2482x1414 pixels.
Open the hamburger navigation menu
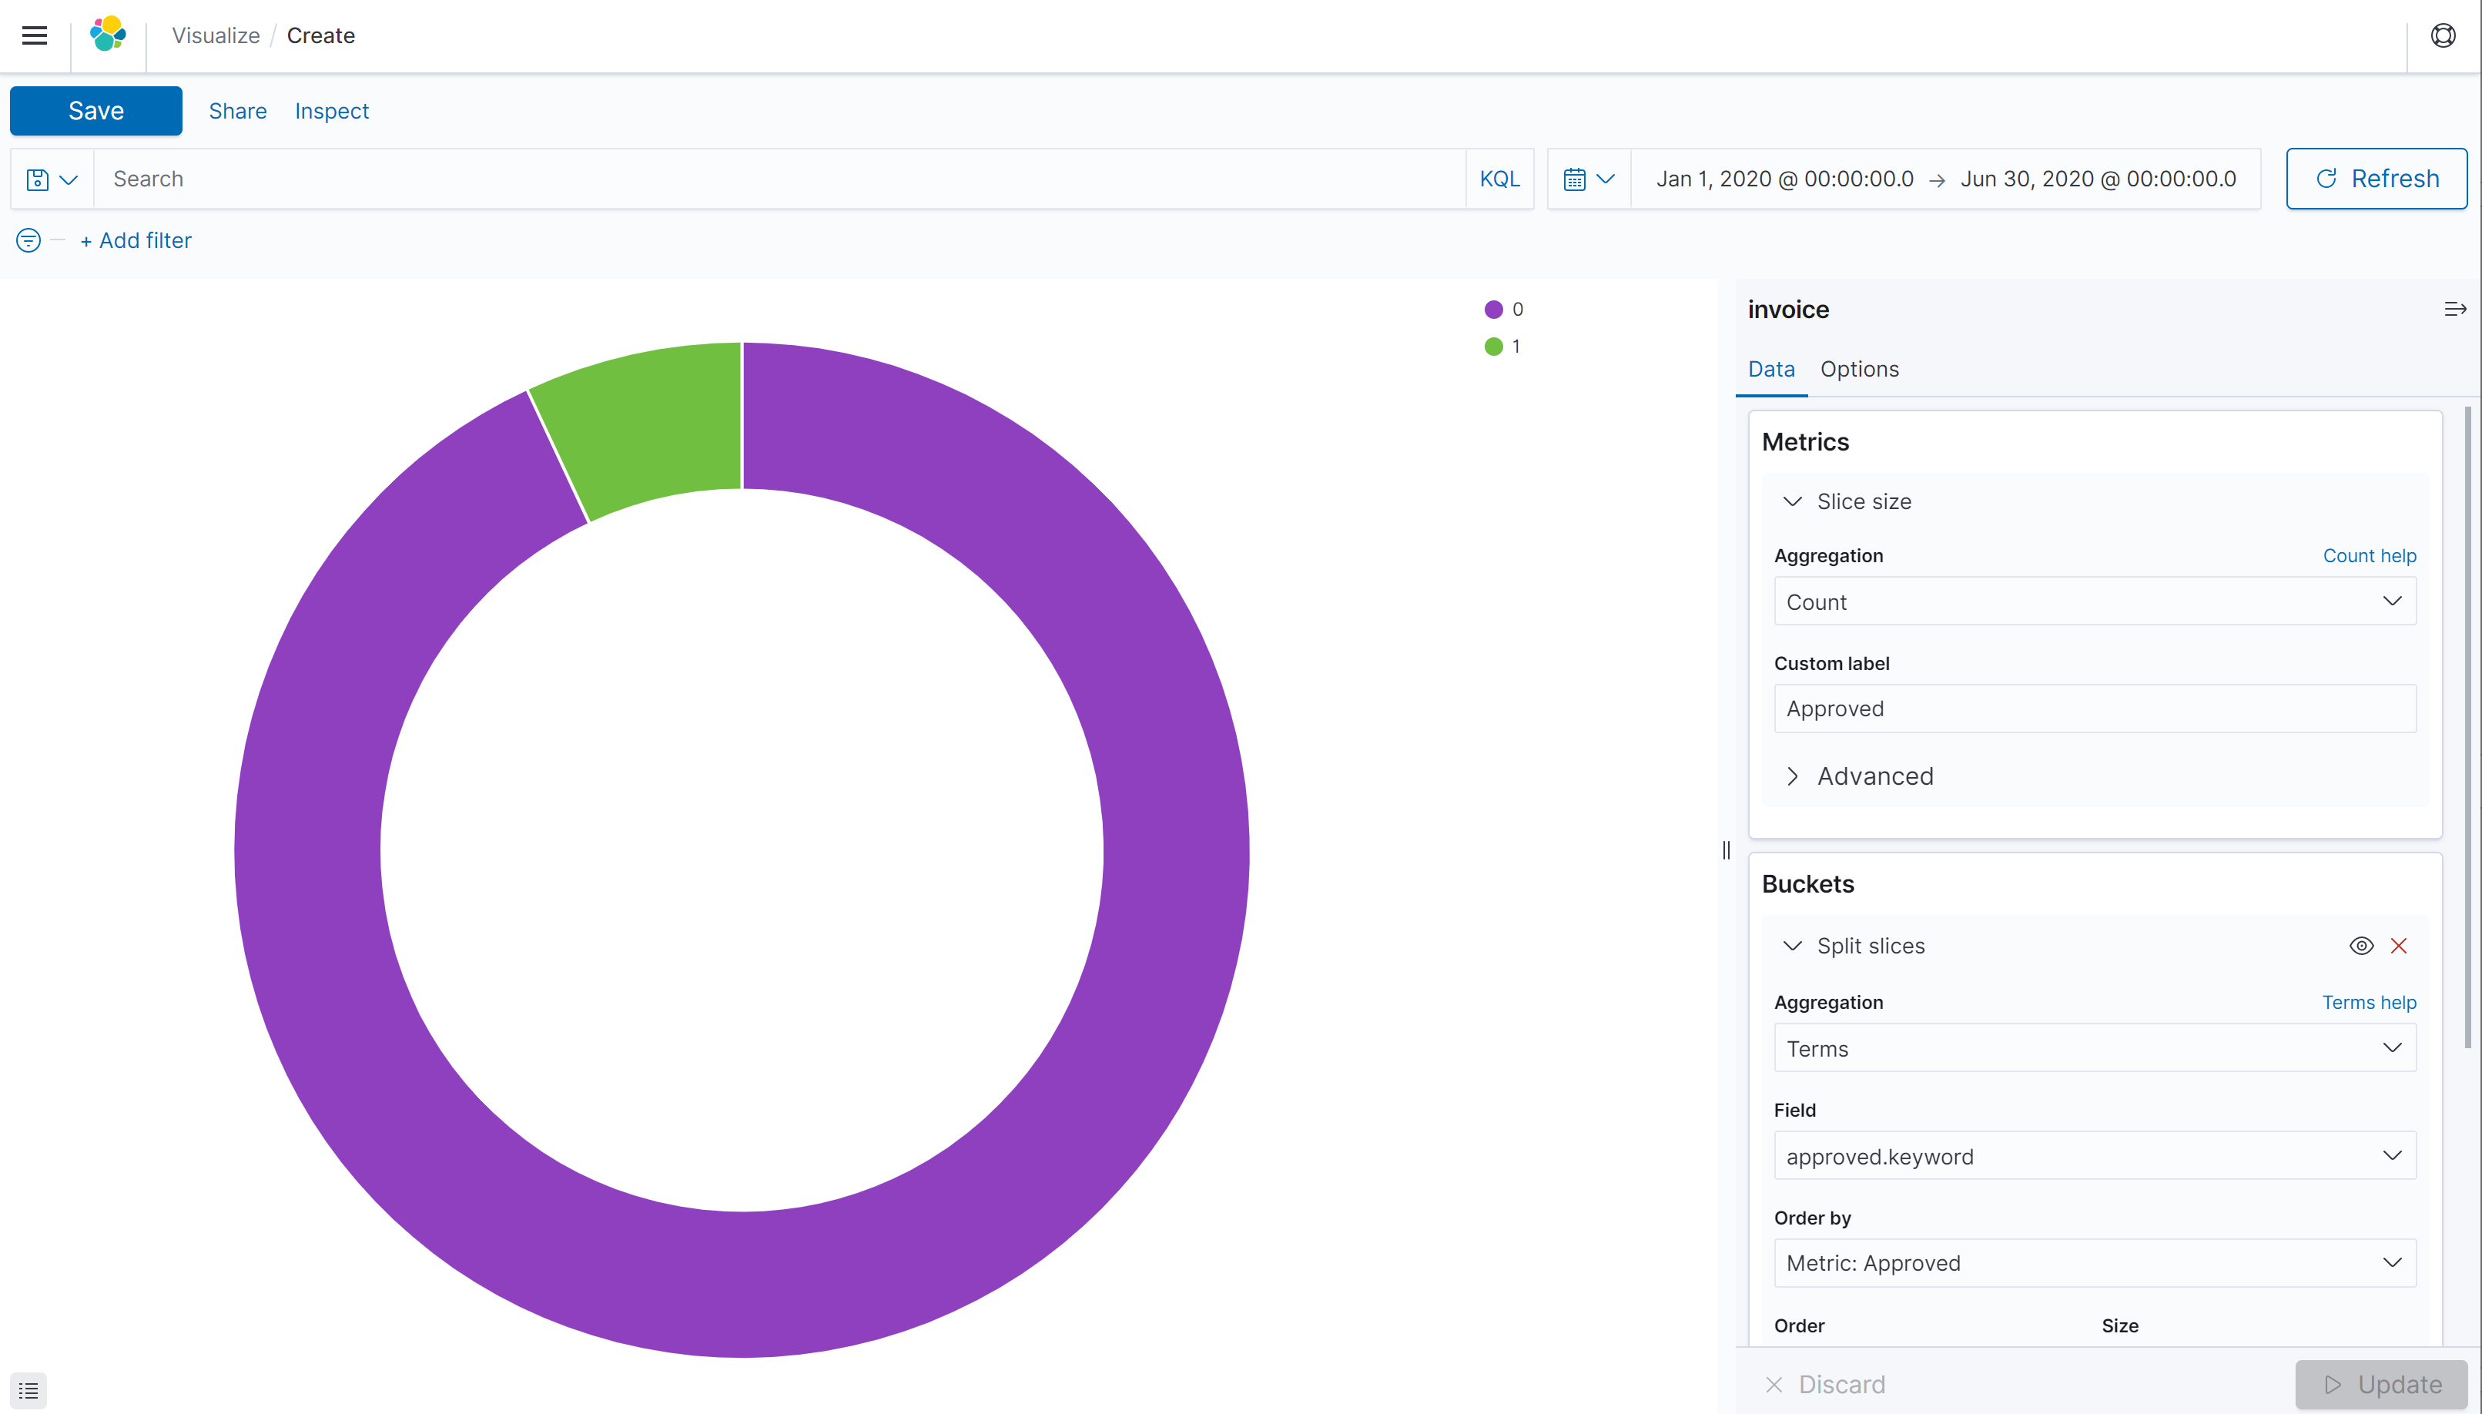point(35,36)
